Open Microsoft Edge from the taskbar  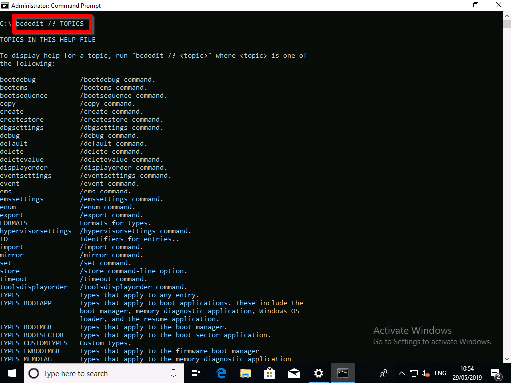coord(221,373)
